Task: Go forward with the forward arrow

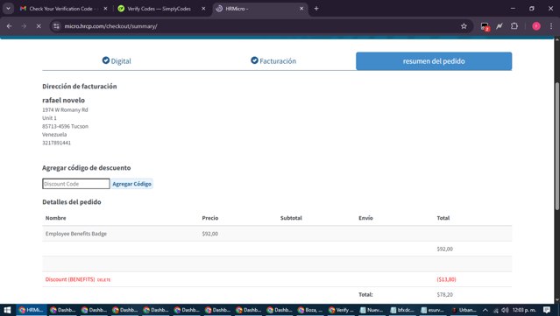Action: click(x=24, y=26)
